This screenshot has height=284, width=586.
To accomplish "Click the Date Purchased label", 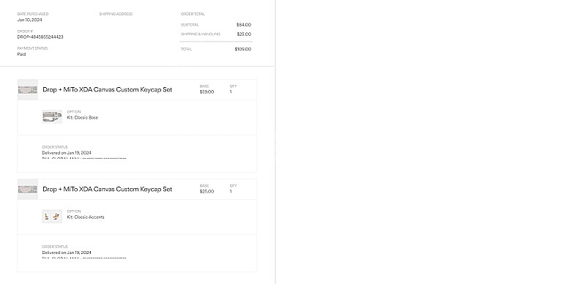I will [x=33, y=14].
